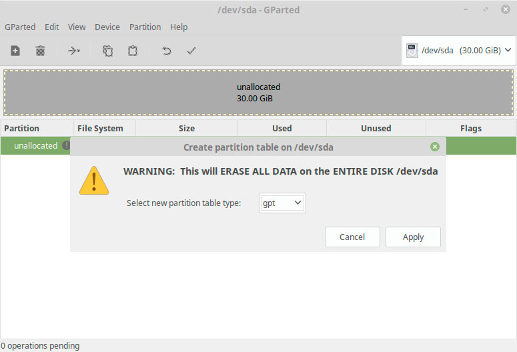
Task: Click Apply to create partition table
Action: [x=413, y=237]
